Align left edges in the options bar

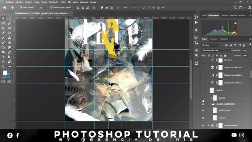pyautogui.click(x=78, y=7)
